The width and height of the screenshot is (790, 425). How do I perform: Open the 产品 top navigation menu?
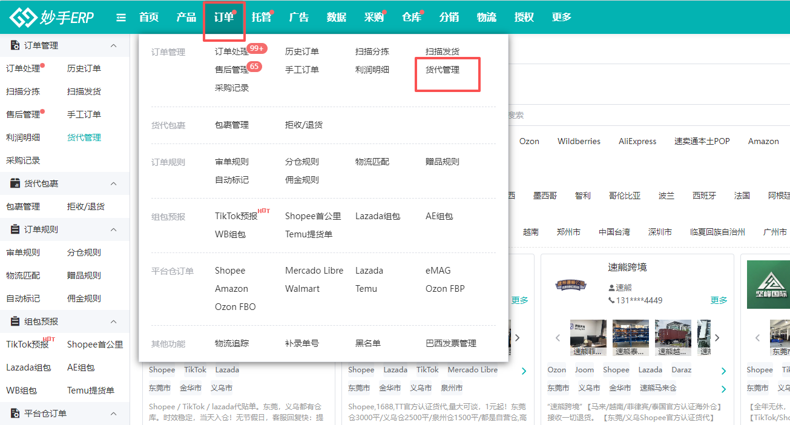click(186, 17)
